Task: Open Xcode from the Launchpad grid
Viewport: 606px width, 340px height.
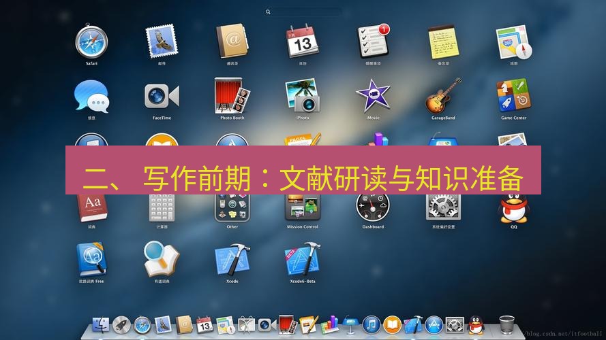Action: (232, 260)
